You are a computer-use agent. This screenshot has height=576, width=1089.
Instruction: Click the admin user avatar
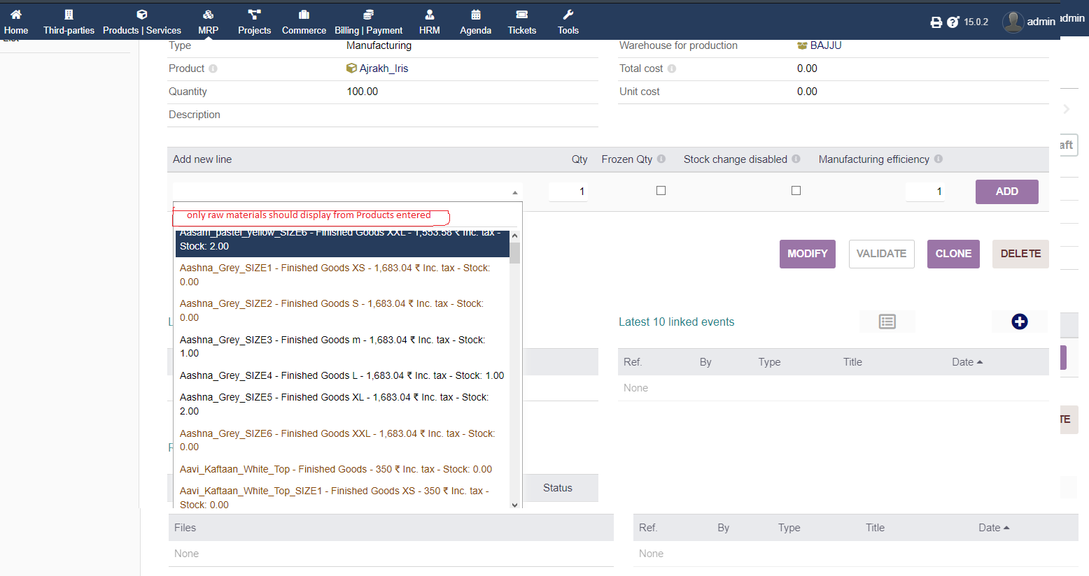pos(1013,22)
